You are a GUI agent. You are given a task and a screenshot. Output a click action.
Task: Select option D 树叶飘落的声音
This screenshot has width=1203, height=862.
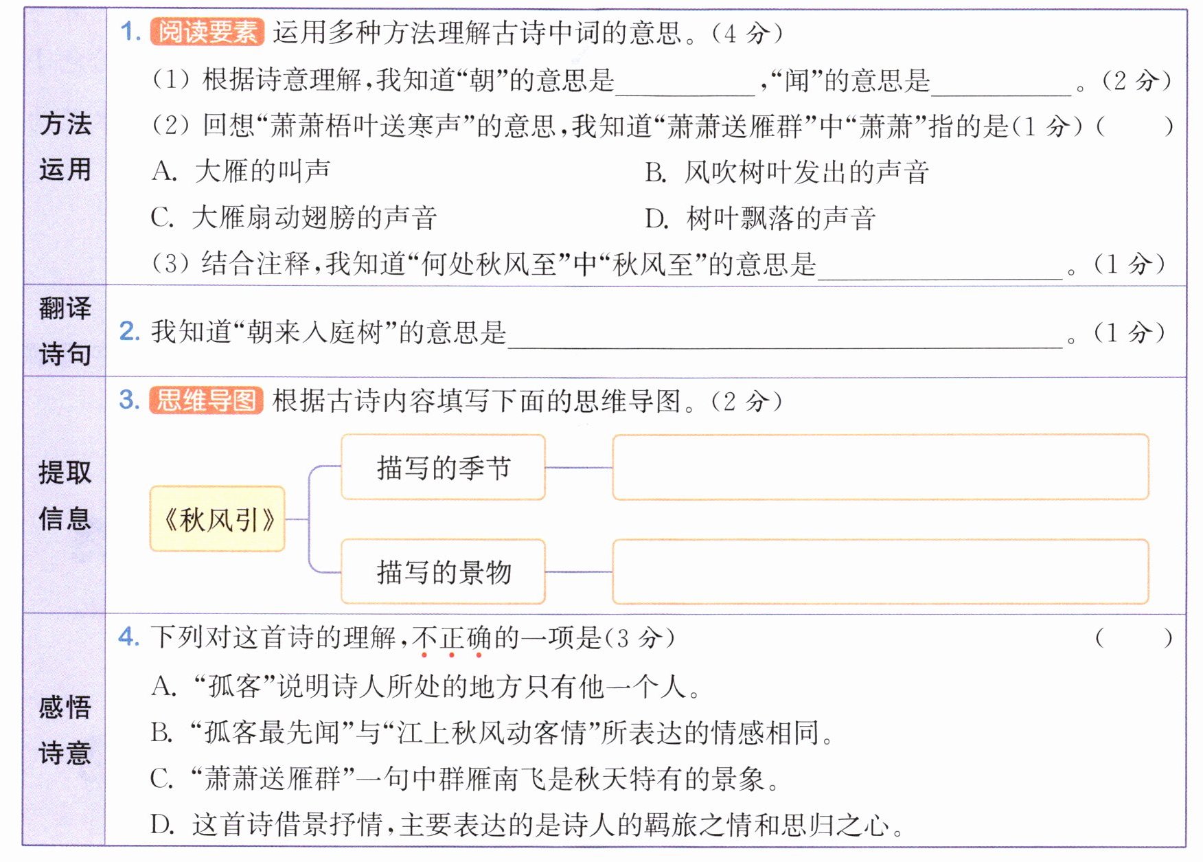pos(760,218)
